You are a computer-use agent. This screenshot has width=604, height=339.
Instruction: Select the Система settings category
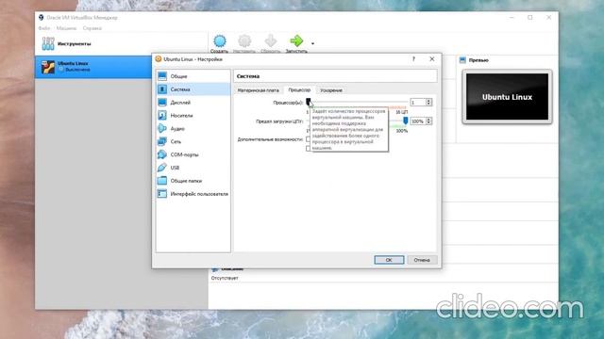(x=193, y=89)
